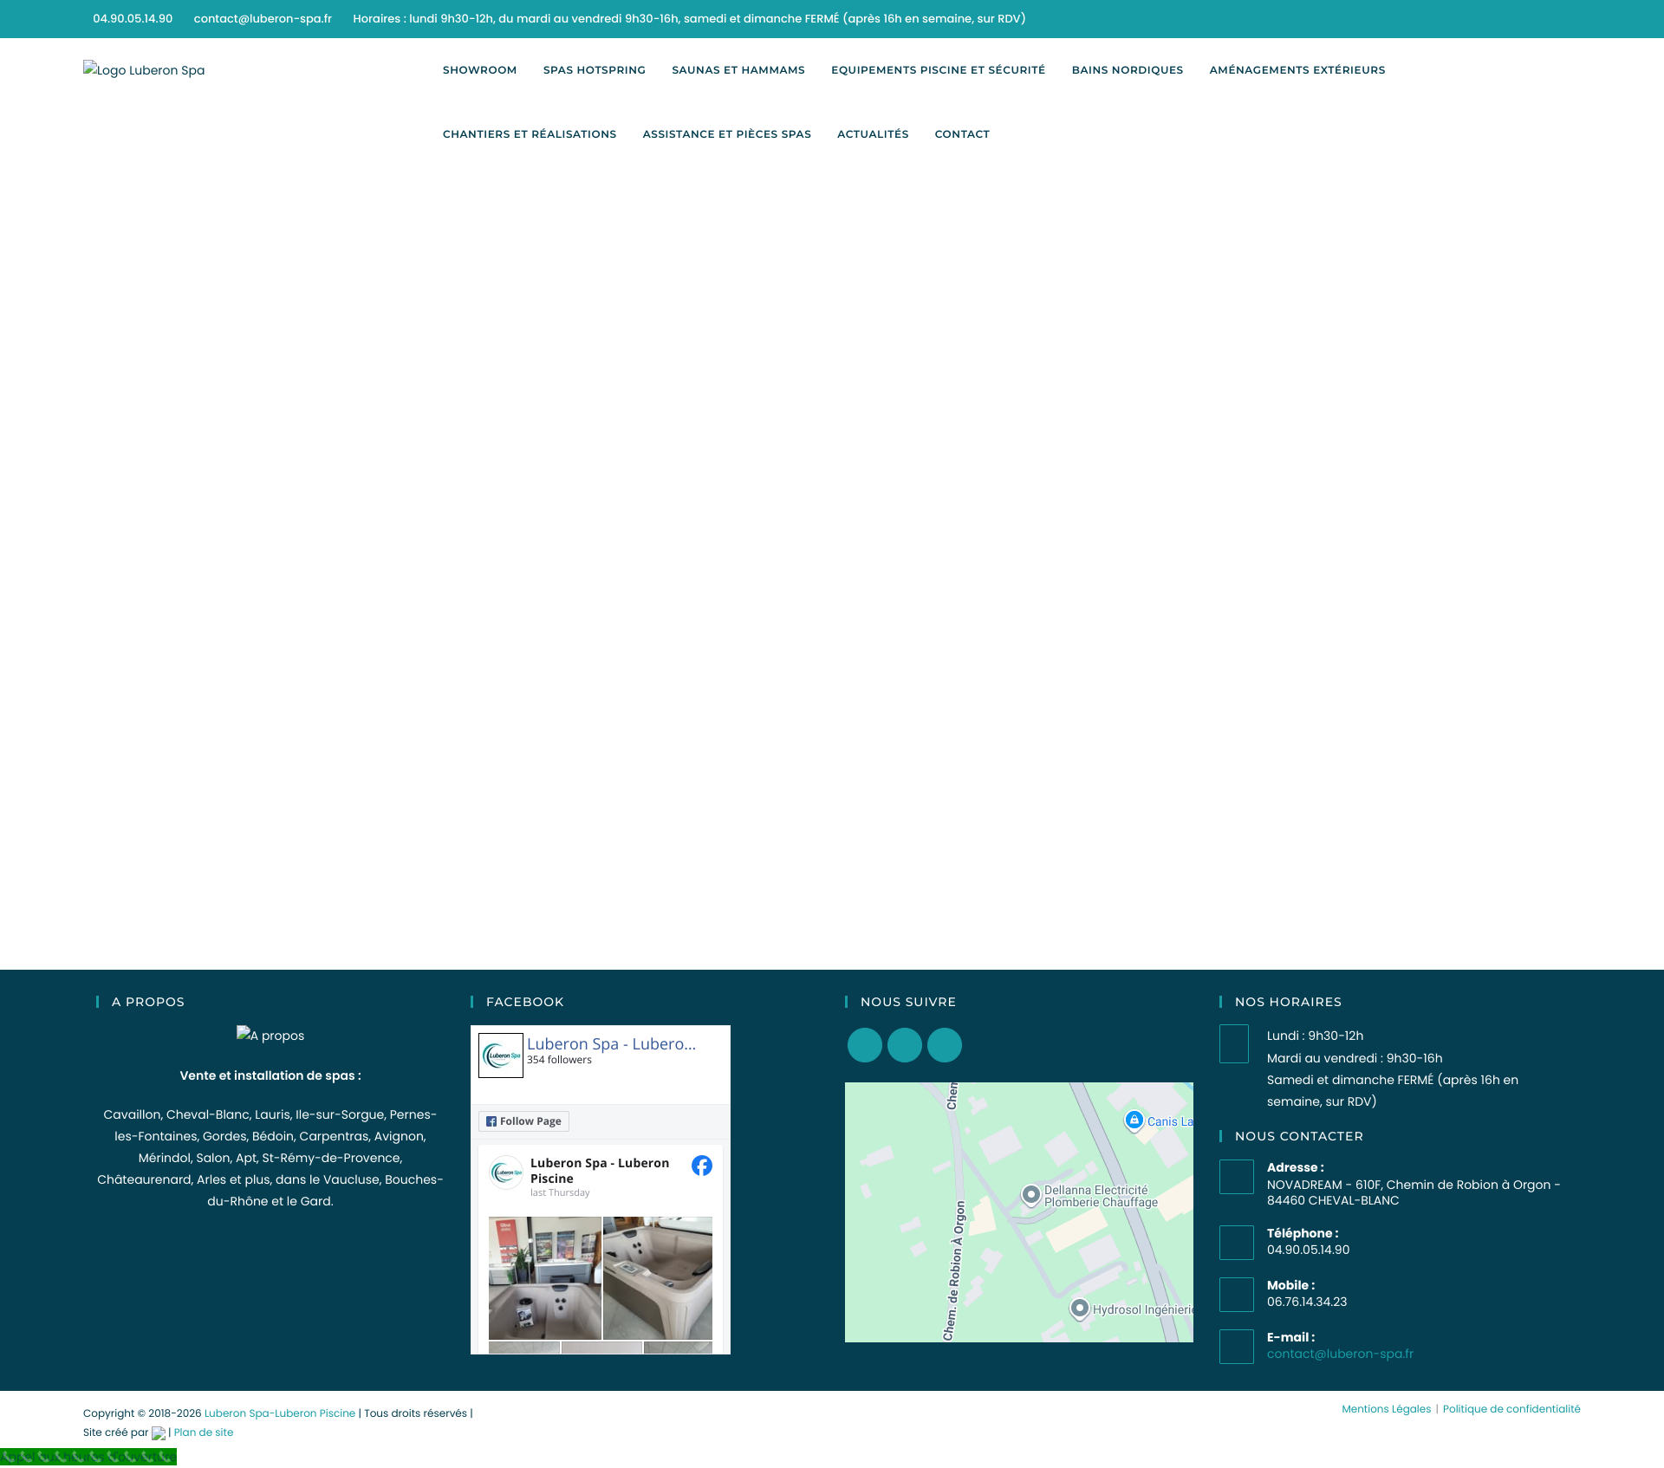Click the Facebook logo in the post header
1664x1468 pixels.
pyautogui.click(x=702, y=1166)
